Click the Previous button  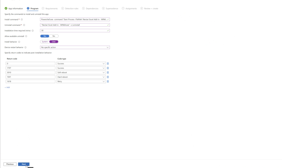(x=10, y=164)
